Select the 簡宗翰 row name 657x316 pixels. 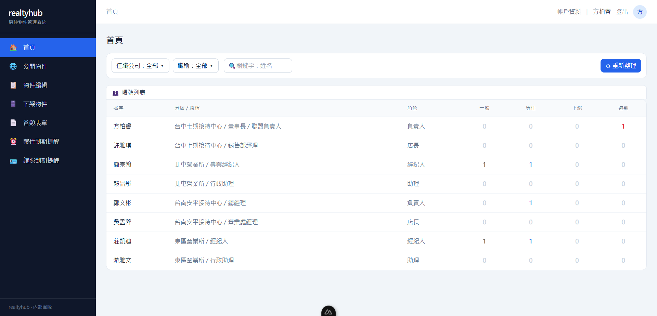[123, 165]
